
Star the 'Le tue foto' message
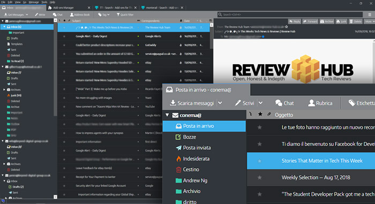point(259,127)
